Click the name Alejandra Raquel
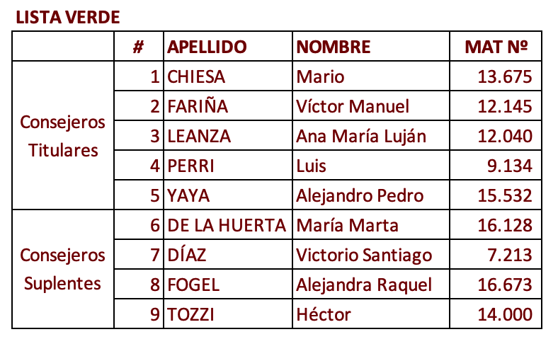This screenshot has height=344, width=558. (x=364, y=285)
